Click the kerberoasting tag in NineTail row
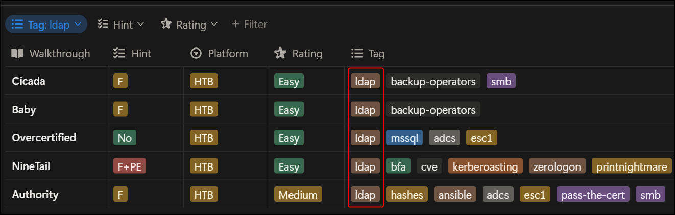The width and height of the screenshot is (675, 215). point(486,166)
